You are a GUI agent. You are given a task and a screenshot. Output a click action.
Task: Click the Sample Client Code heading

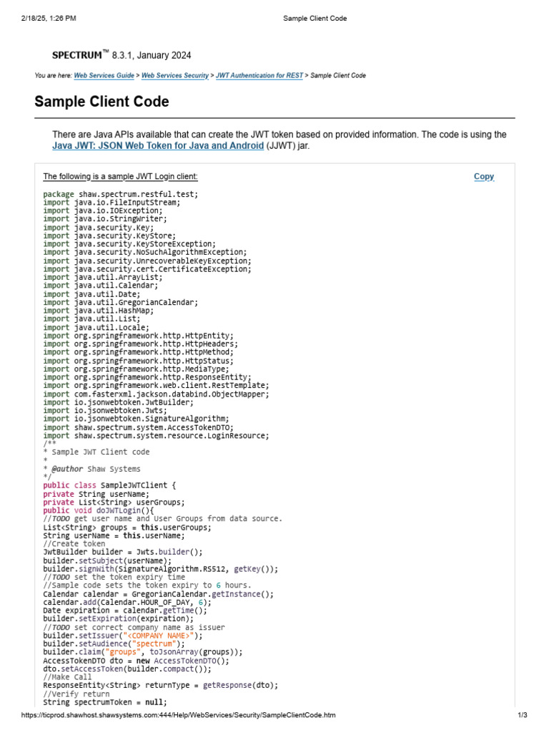click(x=102, y=102)
